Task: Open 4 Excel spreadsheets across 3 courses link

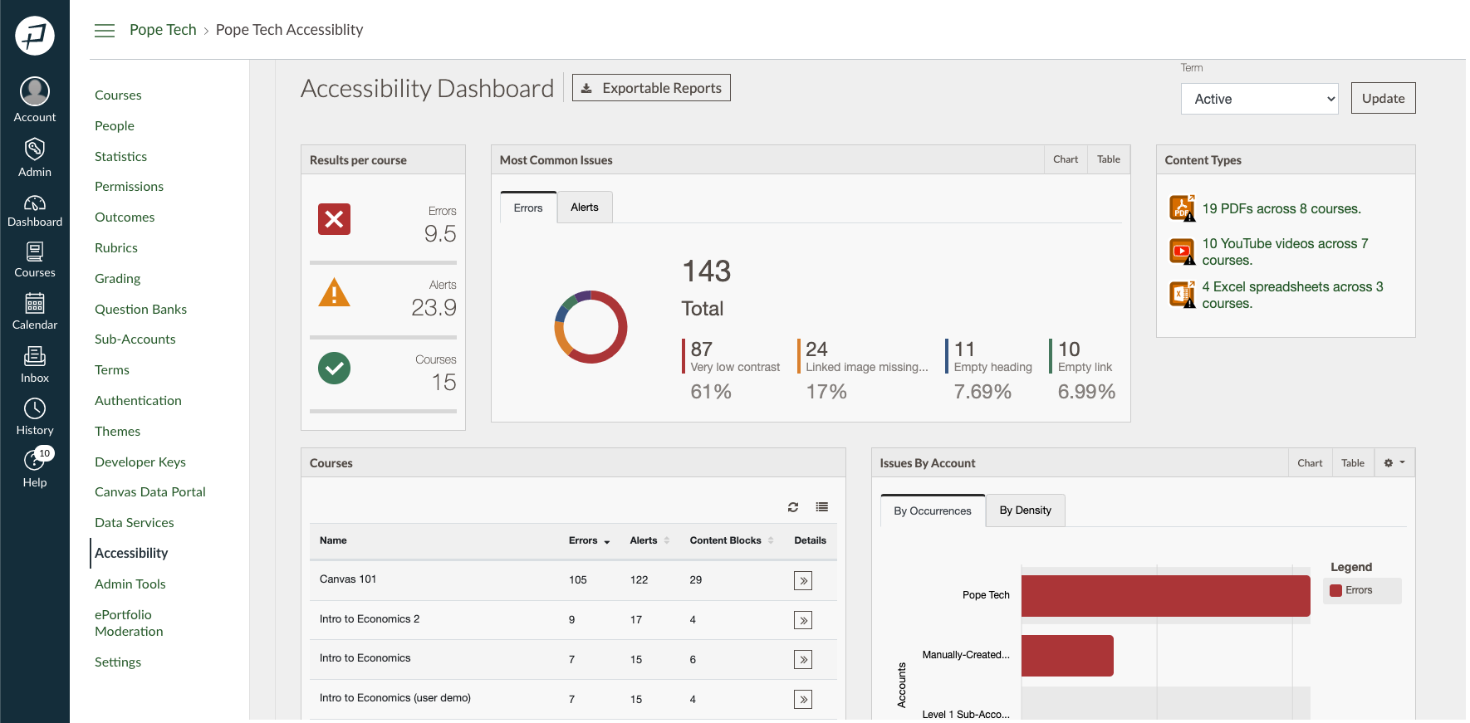Action: [x=1292, y=295]
